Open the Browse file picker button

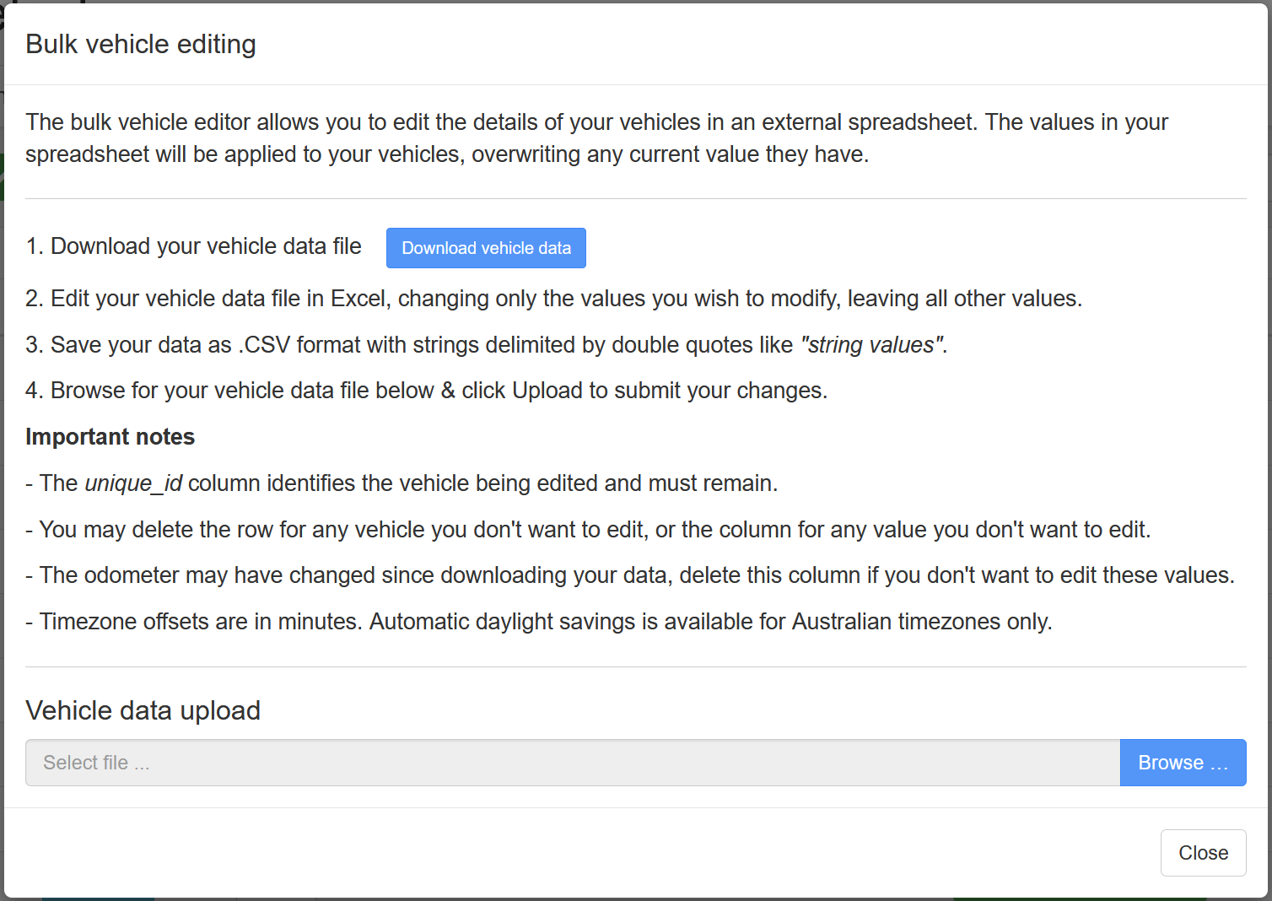point(1183,763)
